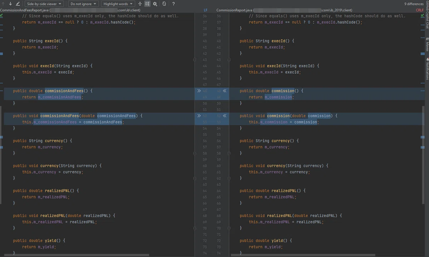The width and height of the screenshot is (429, 257).
Task: Click the left pane horizontal scrollbar
Action: click(76, 255)
